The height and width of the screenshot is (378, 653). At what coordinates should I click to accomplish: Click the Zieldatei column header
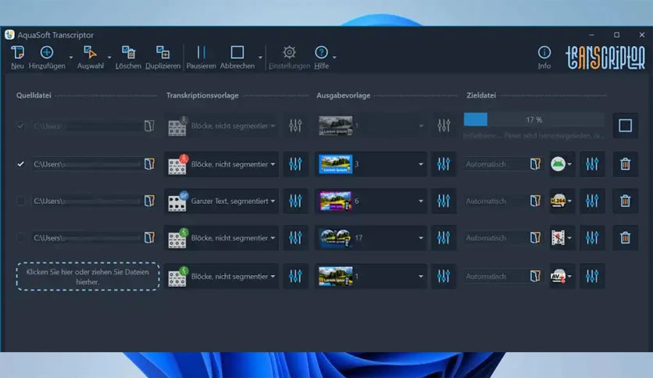click(481, 95)
